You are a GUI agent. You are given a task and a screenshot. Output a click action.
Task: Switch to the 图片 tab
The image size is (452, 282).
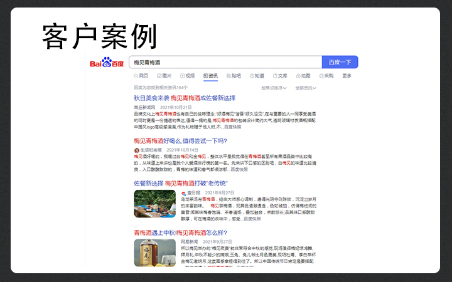[x=164, y=76]
